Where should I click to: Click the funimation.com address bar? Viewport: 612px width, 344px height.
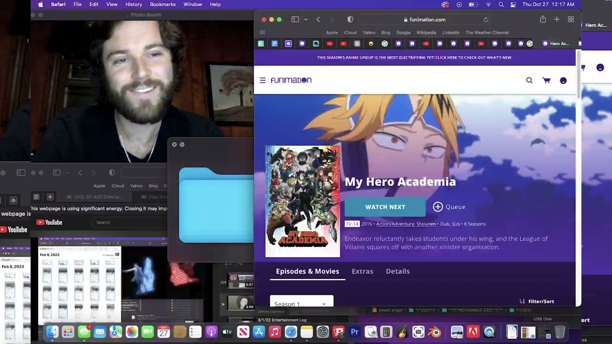(x=425, y=20)
